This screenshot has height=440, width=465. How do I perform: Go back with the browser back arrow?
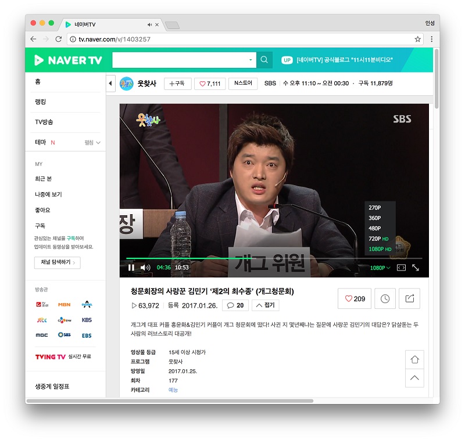(x=34, y=39)
